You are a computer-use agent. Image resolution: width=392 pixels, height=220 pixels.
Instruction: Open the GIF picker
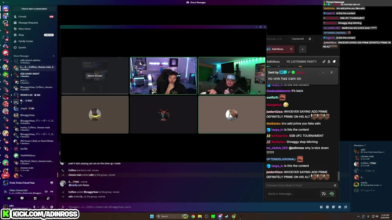pos(327,207)
